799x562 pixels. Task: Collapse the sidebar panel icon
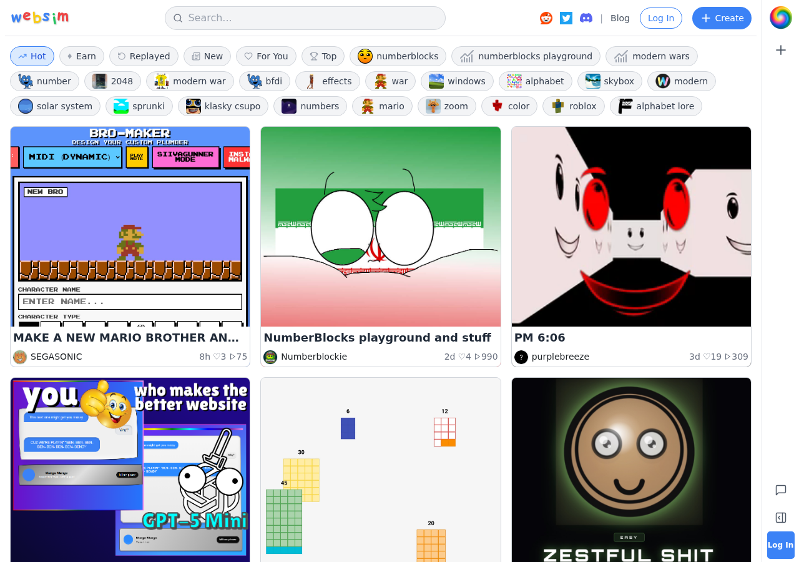pyautogui.click(x=781, y=518)
